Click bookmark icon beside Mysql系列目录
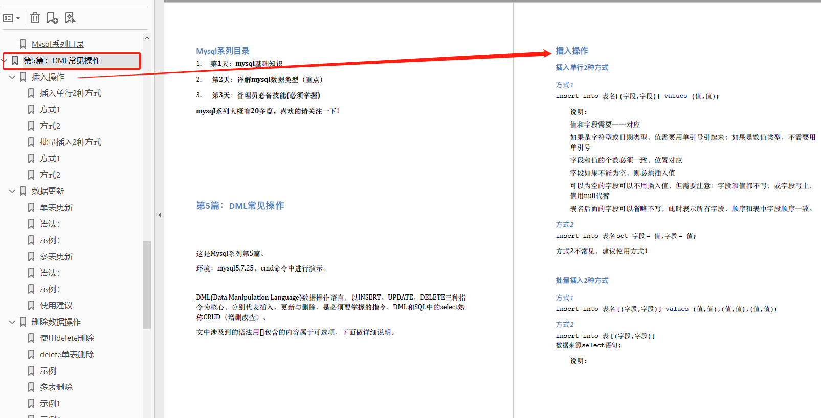821x418 pixels. [x=23, y=44]
